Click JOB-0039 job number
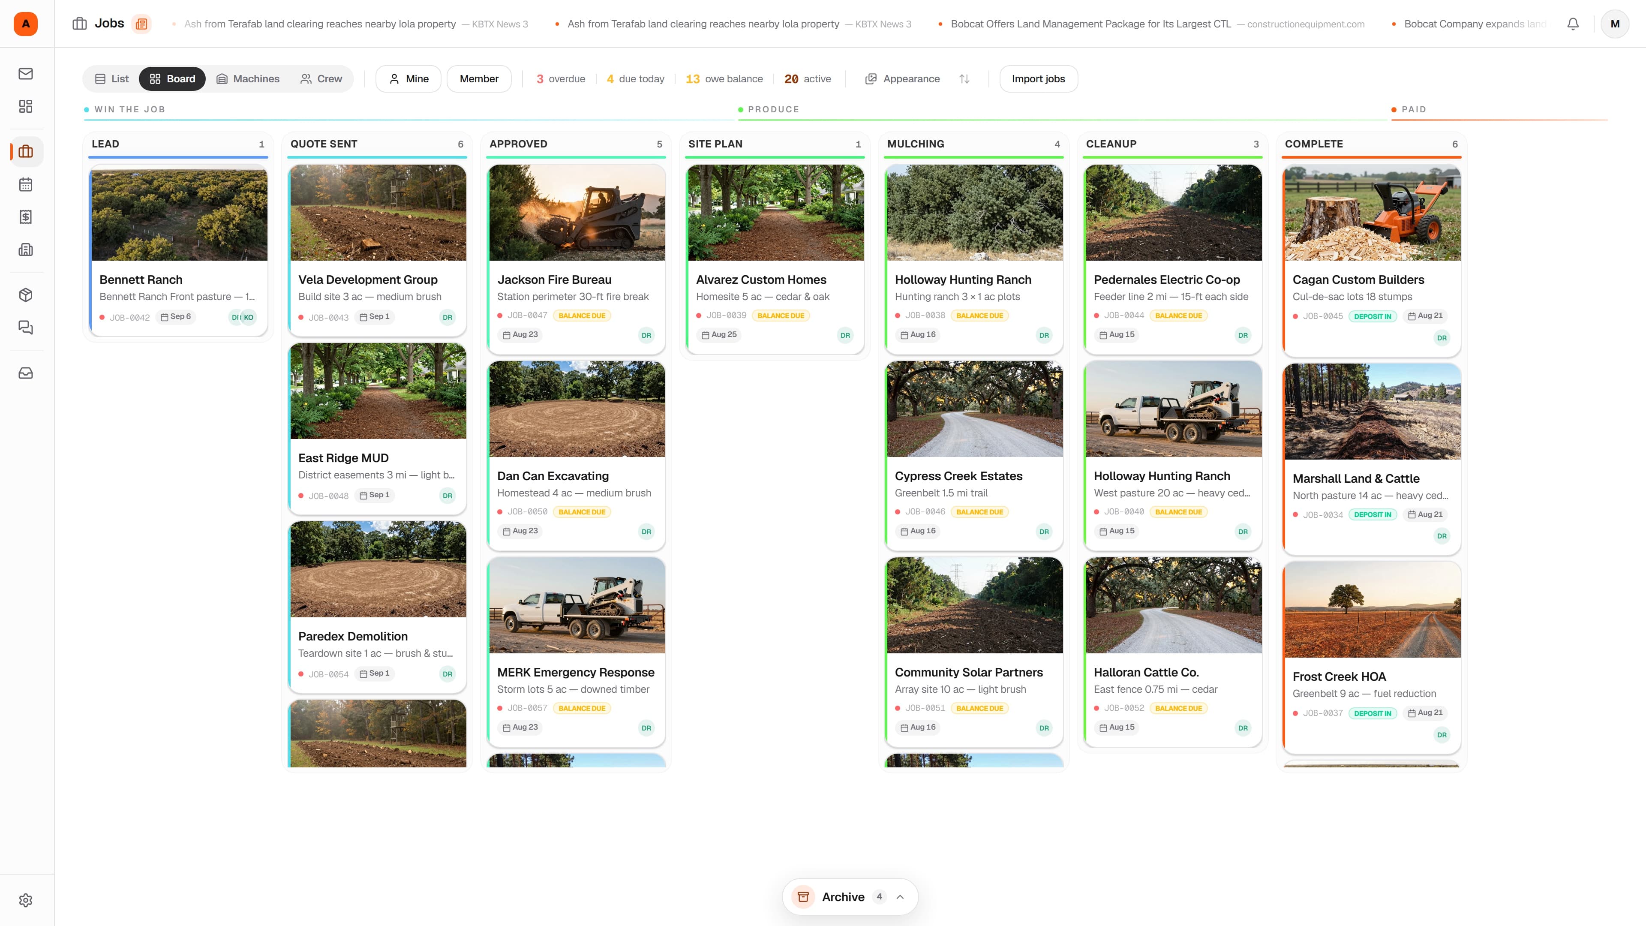 point(726,316)
